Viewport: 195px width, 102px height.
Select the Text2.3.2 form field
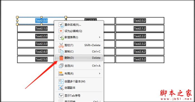(140, 44)
